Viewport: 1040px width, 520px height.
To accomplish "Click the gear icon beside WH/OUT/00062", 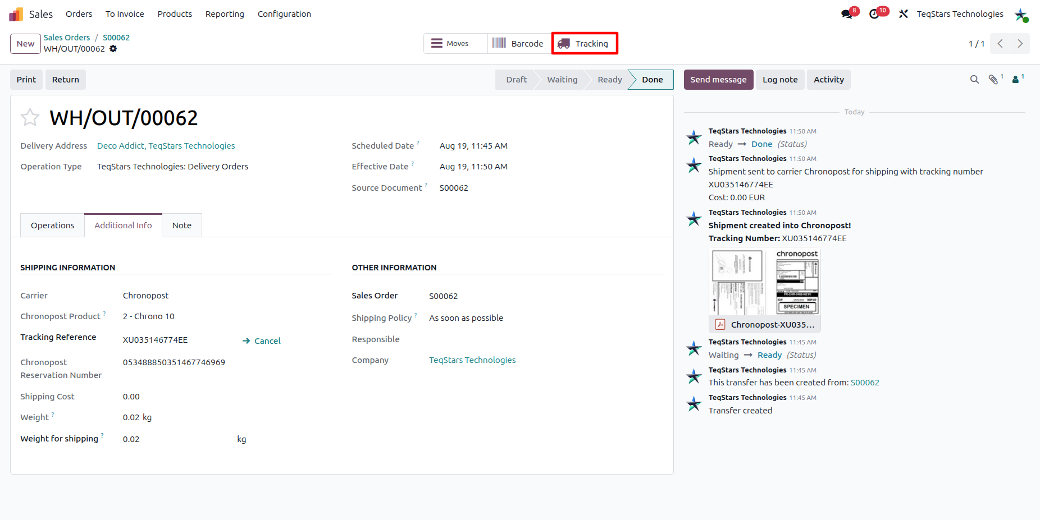I will pyautogui.click(x=113, y=49).
